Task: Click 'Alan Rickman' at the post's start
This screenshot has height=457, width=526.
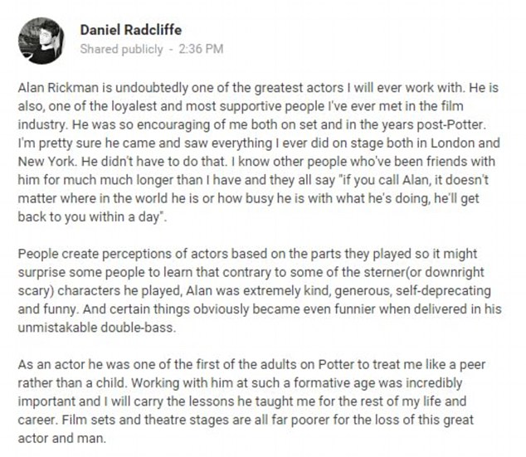Action: [54, 85]
